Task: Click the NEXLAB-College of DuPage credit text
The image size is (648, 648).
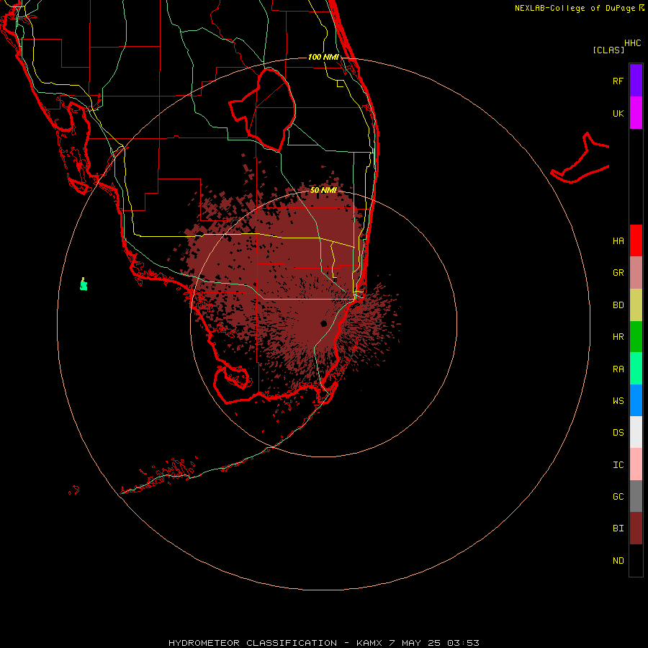Action: click(x=575, y=8)
